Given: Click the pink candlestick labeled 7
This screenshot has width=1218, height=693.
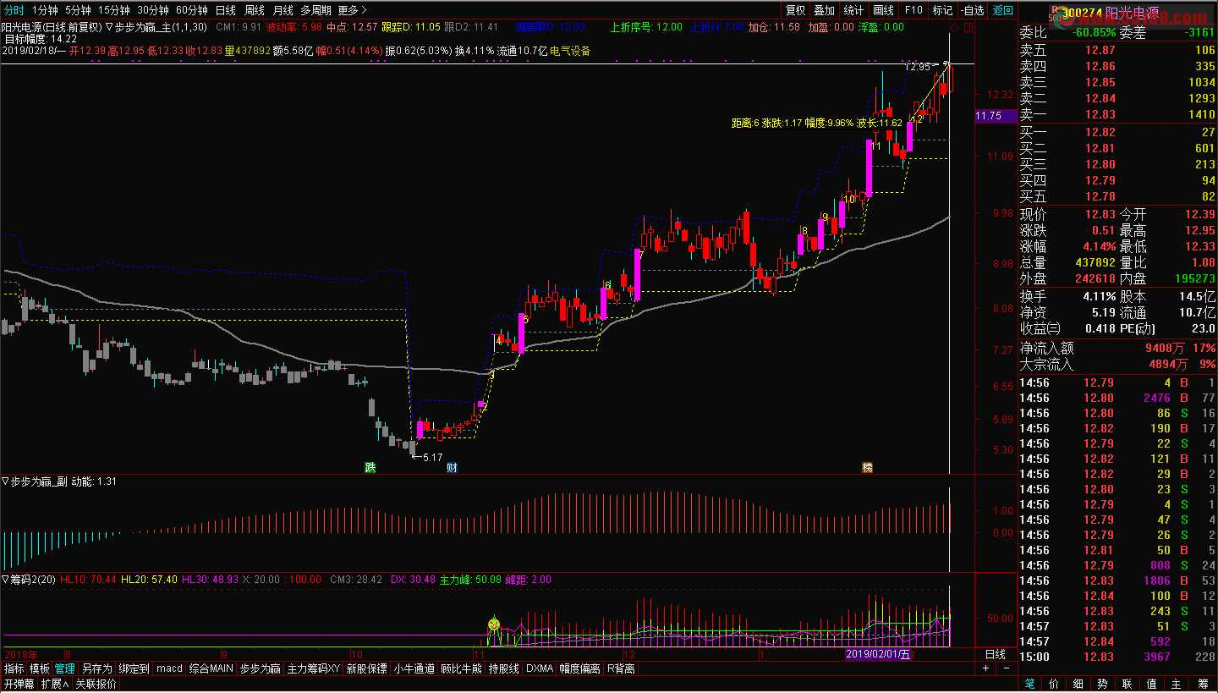Looking at the screenshot, I should click(637, 275).
